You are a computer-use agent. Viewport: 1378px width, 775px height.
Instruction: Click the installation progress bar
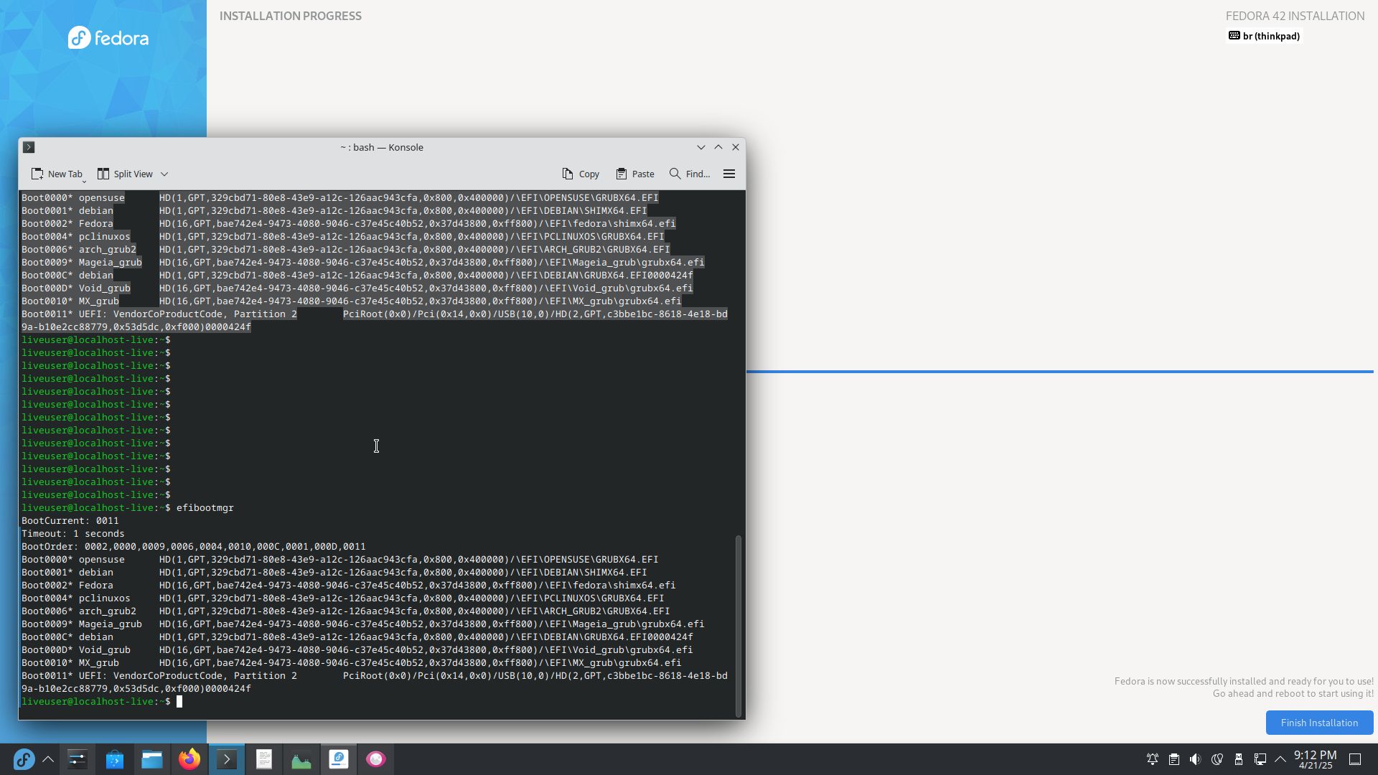point(1059,372)
